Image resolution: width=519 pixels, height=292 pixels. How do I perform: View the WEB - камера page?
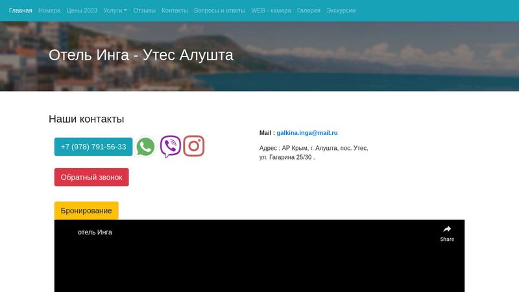[x=271, y=10]
